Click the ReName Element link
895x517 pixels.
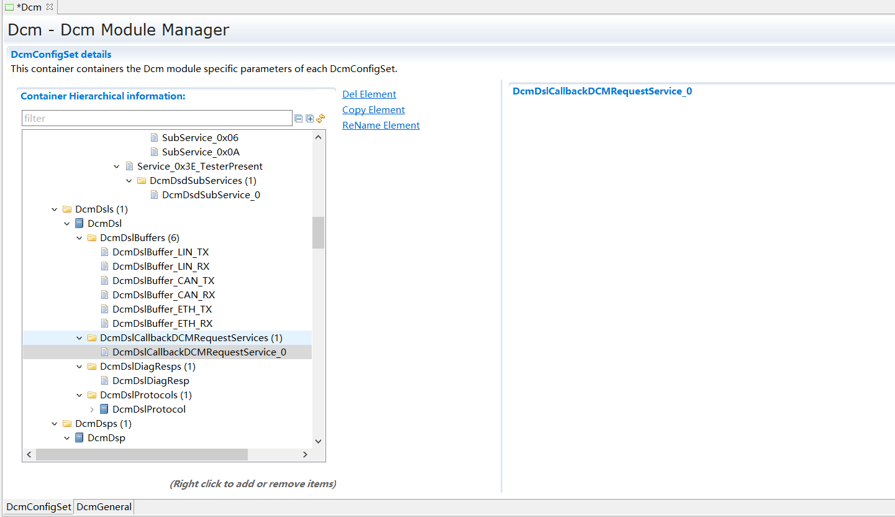pos(381,126)
